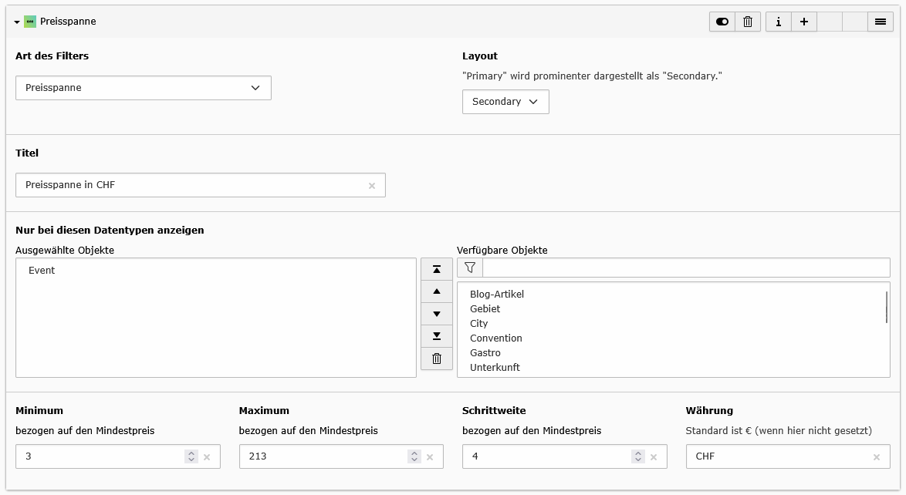This screenshot has width=906, height=495.
Task: Pick Unterkunft from available objects
Action: (x=495, y=368)
